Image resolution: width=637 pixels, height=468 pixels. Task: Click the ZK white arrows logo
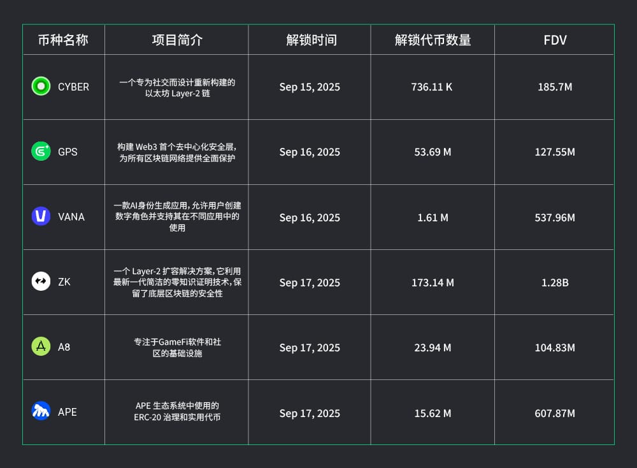click(x=41, y=281)
